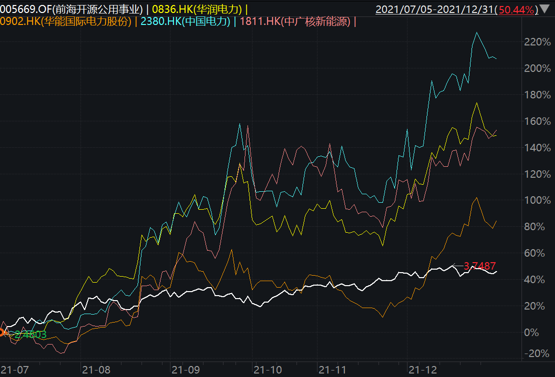This screenshot has height=377, width=555.
Task: Jump to 21-08 on the time axis
Action: coord(95,370)
